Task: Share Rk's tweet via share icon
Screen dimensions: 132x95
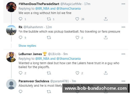Action: pos(106,38)
